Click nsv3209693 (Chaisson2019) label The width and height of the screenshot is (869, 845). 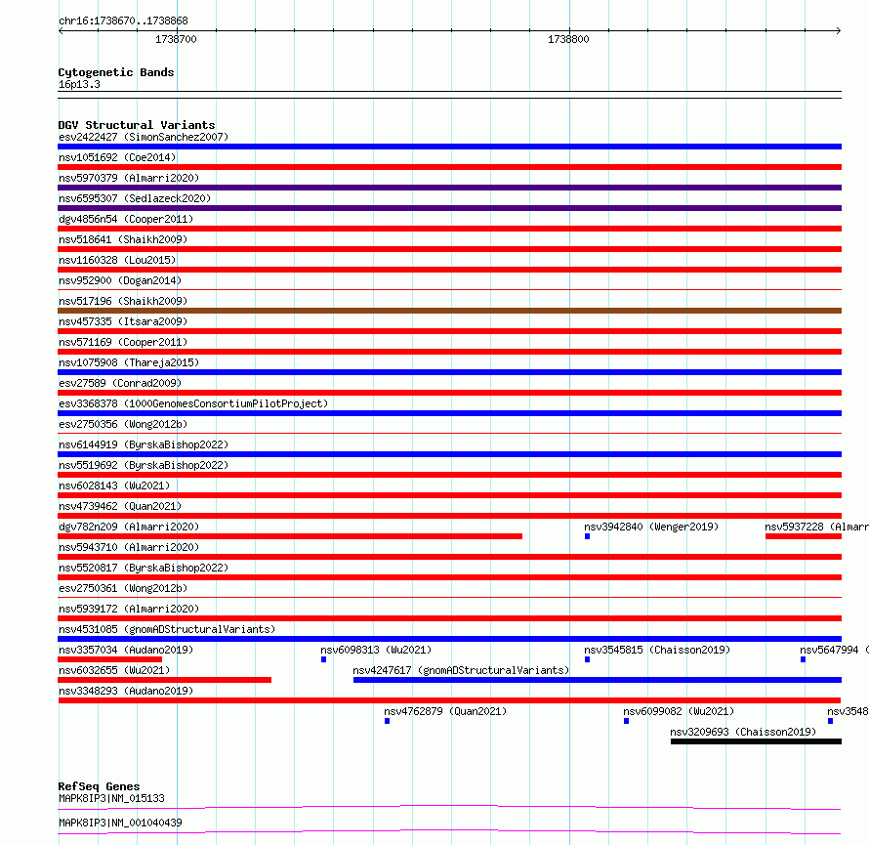tap(743, 732)
